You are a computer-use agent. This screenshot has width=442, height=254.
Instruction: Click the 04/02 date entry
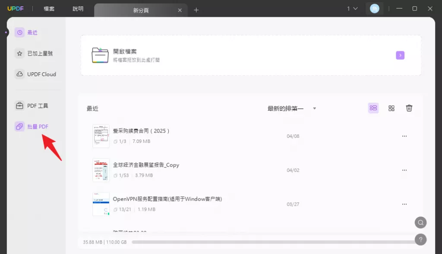(293, 170)
